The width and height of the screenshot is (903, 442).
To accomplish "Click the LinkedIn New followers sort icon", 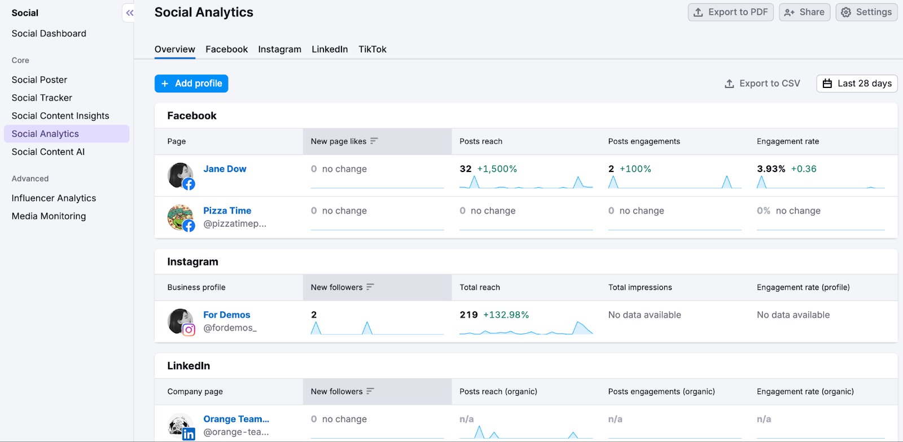I will point(370,391).
